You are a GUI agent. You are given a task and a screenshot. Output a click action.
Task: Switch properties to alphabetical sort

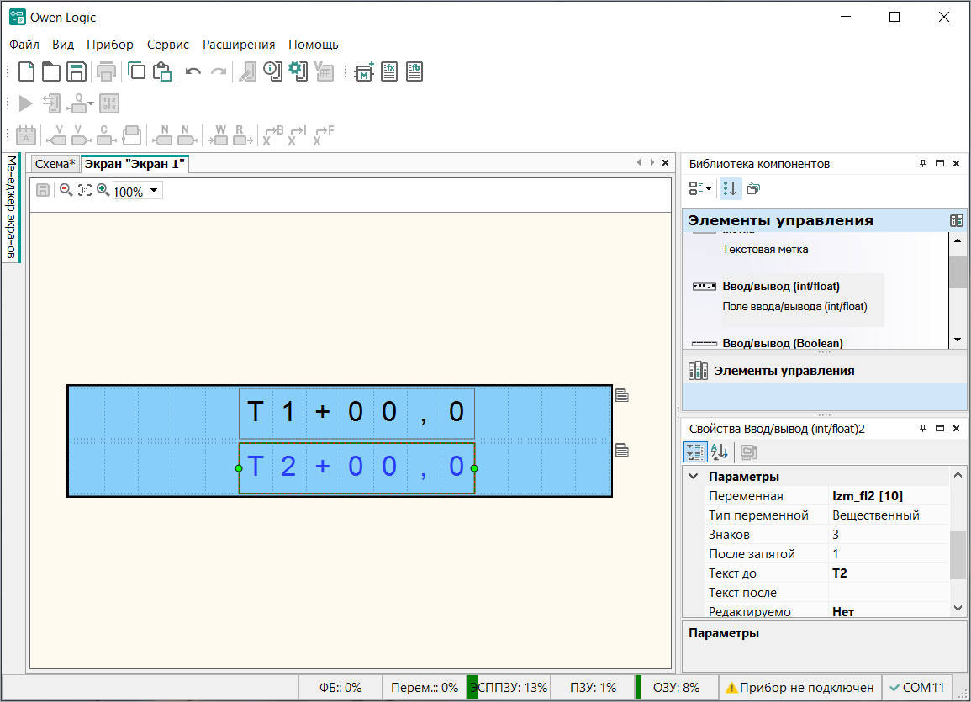[719, 452]
